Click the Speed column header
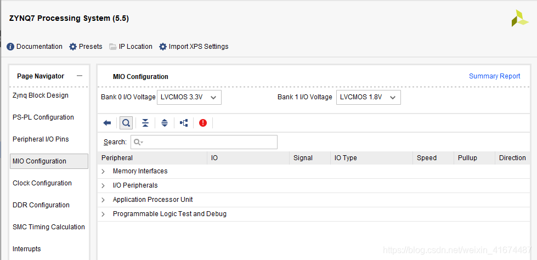The width and height of the screenshot is (537, 260). (x=433, y=158)
